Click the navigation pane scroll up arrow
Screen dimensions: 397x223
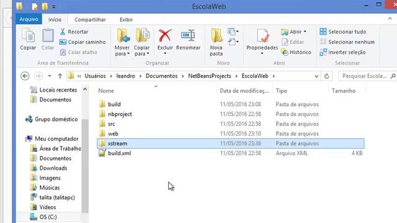click(x=85, y=89)
